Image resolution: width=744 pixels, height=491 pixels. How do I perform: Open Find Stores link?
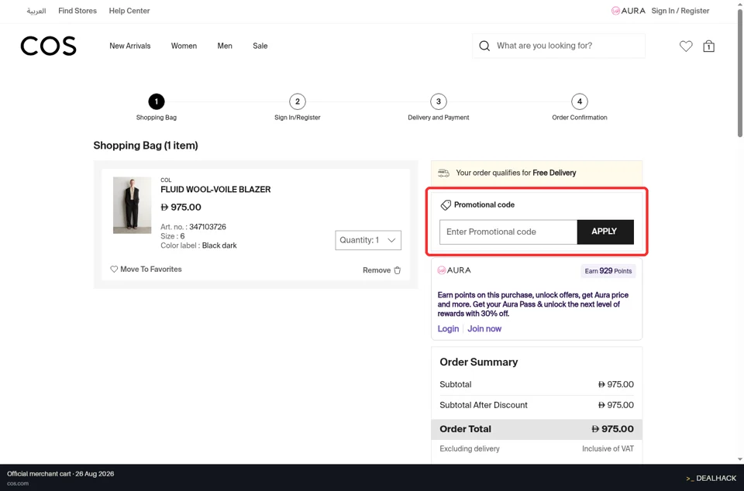[77, 11]
